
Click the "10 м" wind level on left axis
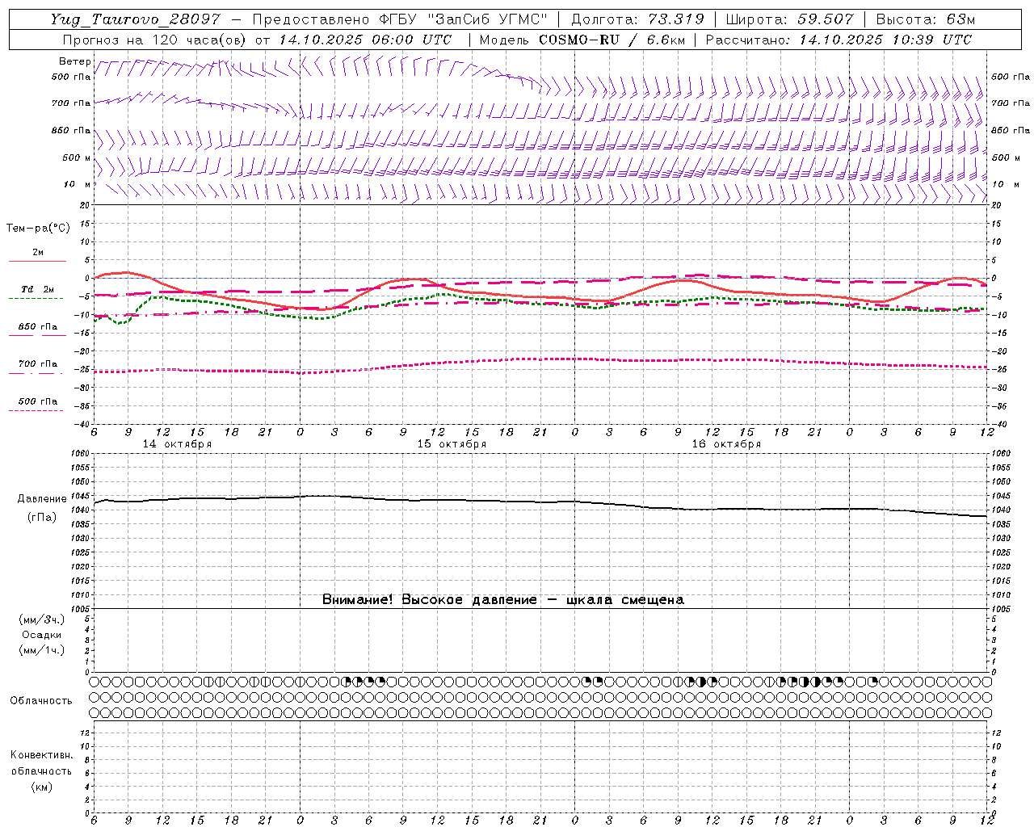78,184
